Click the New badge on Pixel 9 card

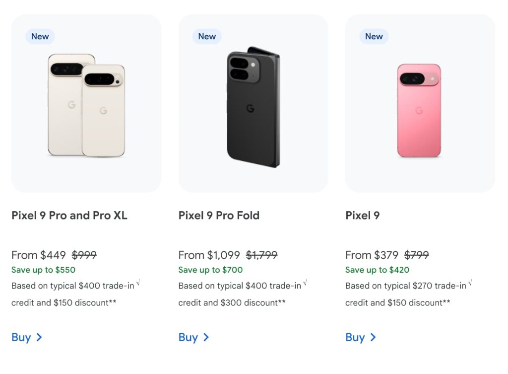pyautogui.click(x=374, y=36)
